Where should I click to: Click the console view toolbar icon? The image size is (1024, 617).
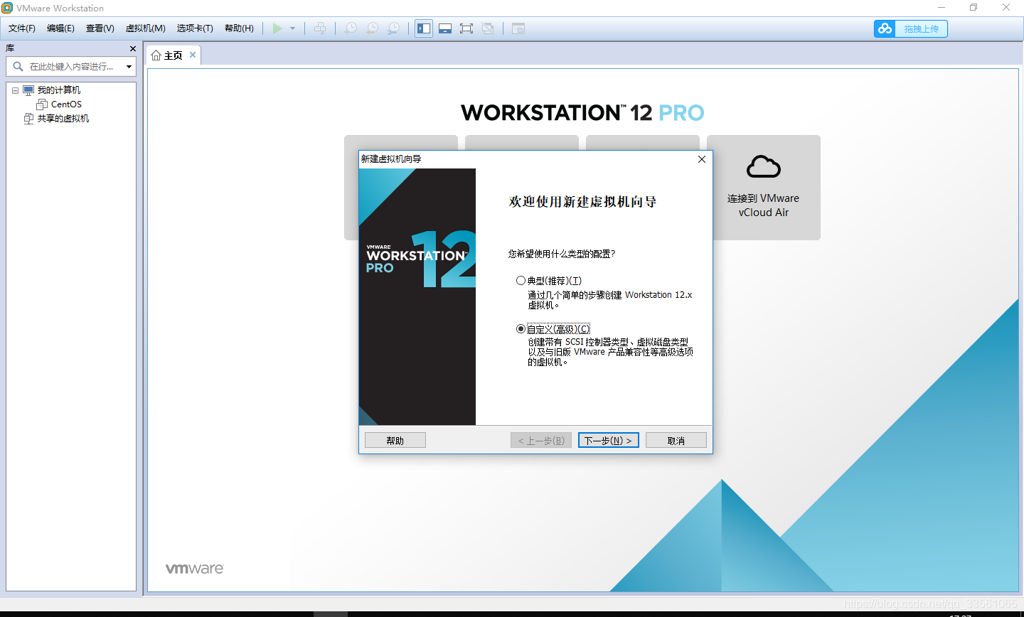tap(518, 28)
